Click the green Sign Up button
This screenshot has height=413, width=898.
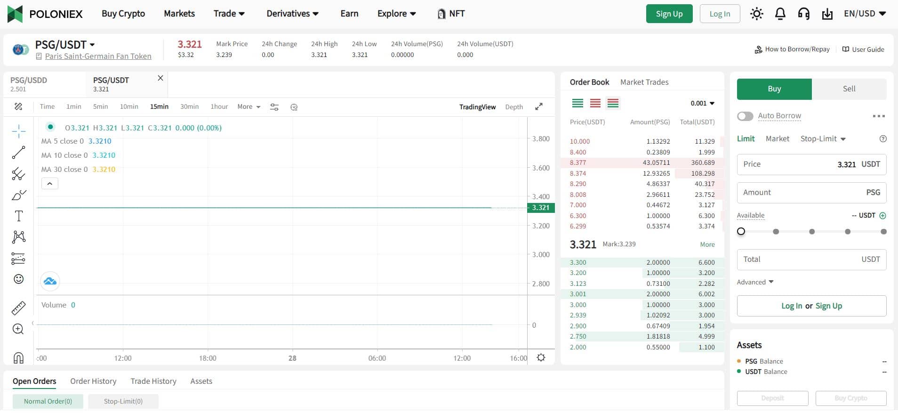[x=669, y=14]
